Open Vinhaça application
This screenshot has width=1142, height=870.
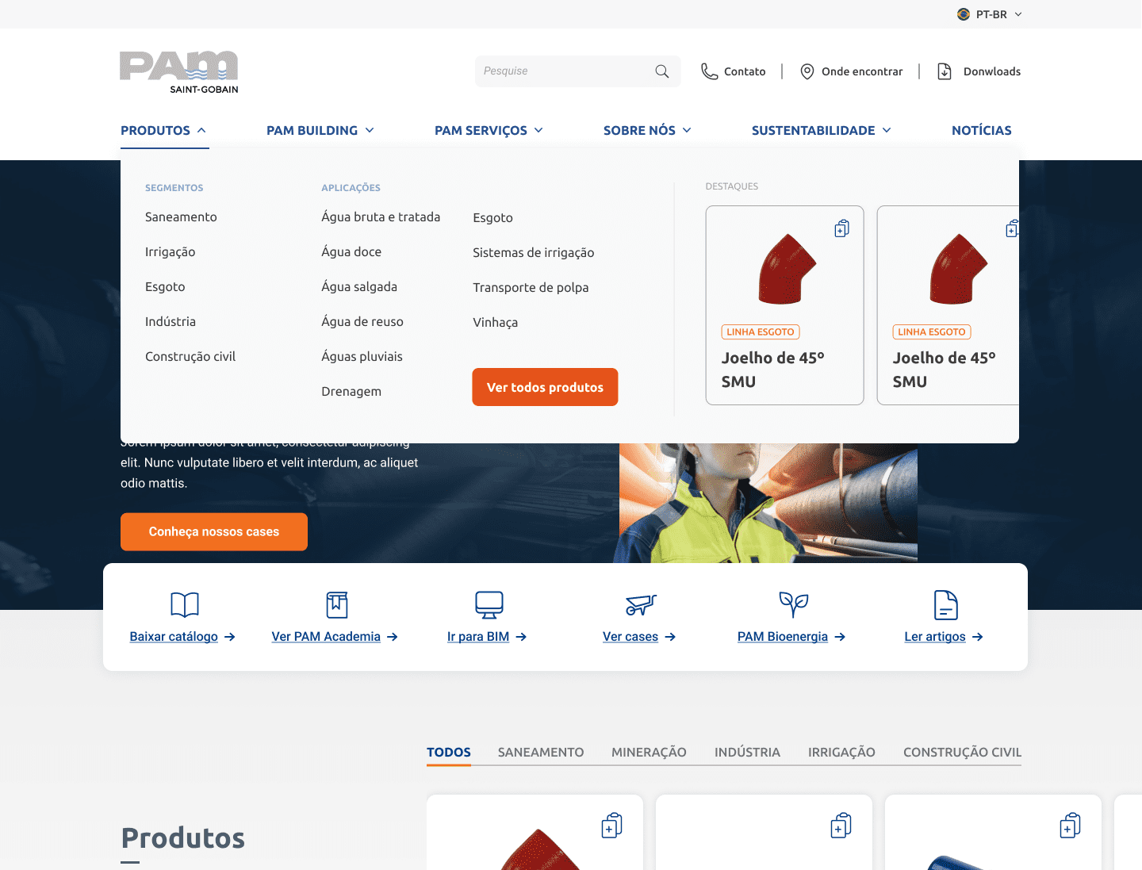point(496,322)
